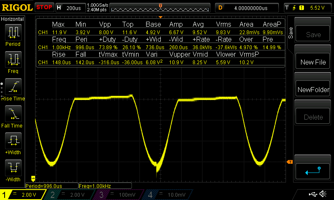
Task: Click the +Duty value 73.89 %
Action: click(108, 47)
